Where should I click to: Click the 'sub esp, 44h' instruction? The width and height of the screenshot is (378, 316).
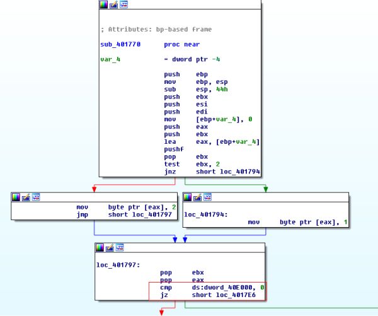coord(196,90)
